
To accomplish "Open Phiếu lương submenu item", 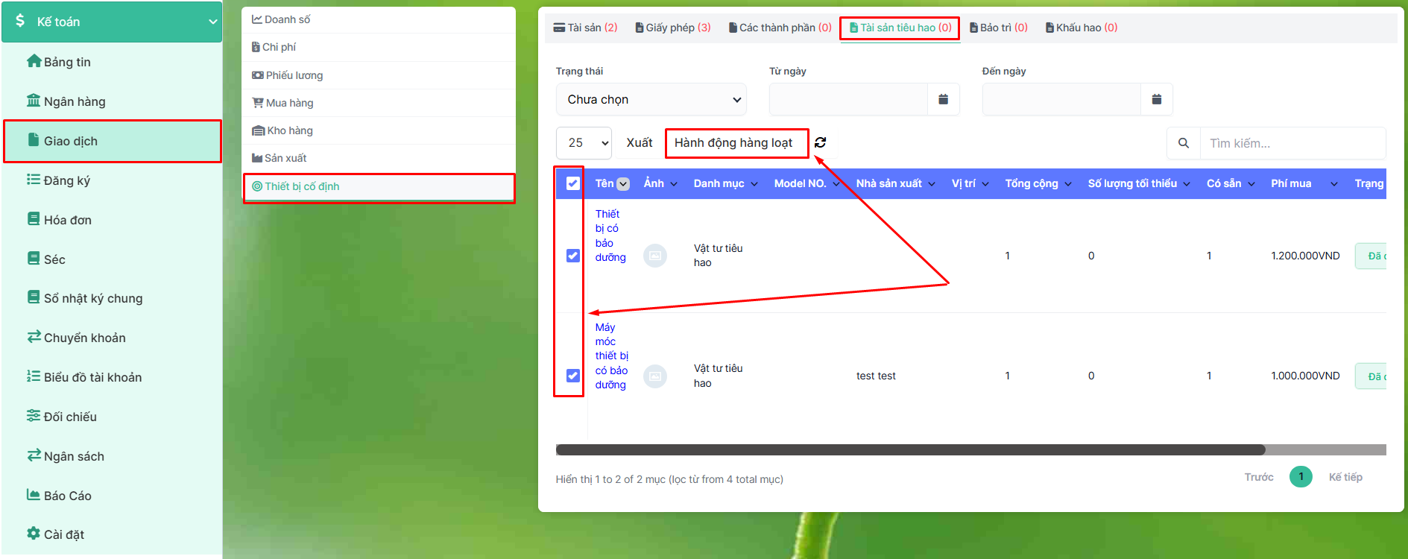I will pyautogui.click(x=379, y=75).
